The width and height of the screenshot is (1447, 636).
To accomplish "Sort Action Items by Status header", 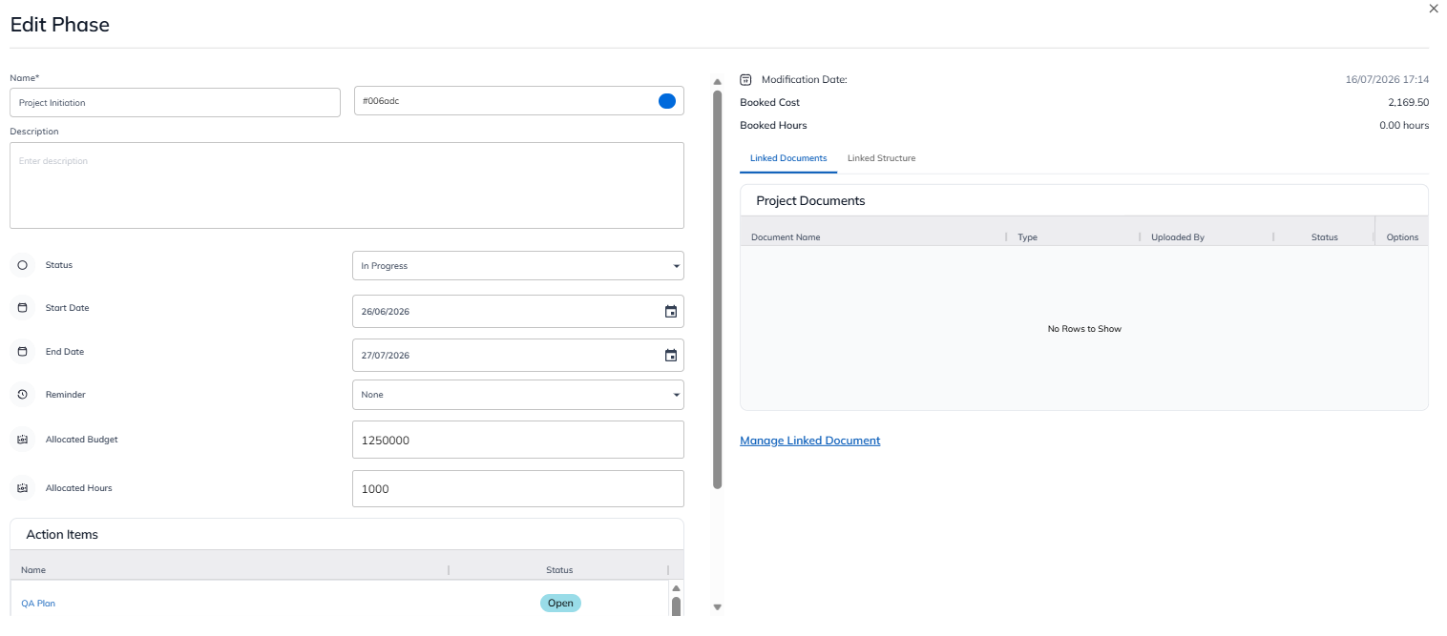I will 559,570.
